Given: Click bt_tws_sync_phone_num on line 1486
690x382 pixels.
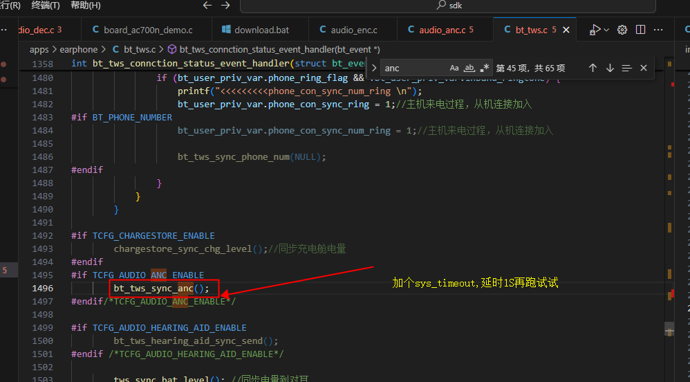Looking at the screenshot, I should [x=234, y=157].
